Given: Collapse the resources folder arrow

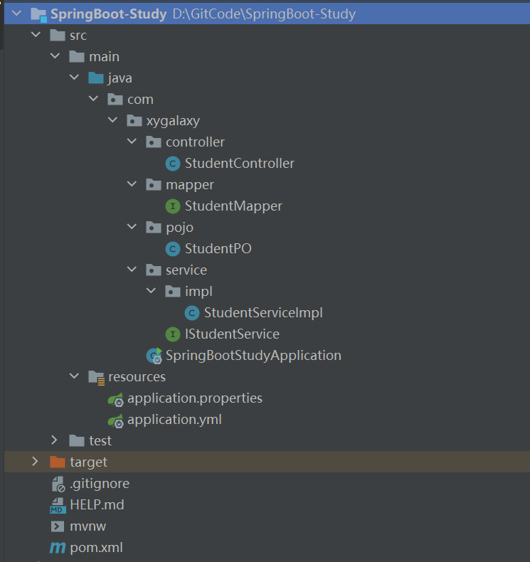Looking at the screenshot, I should [x=74, y=377].
